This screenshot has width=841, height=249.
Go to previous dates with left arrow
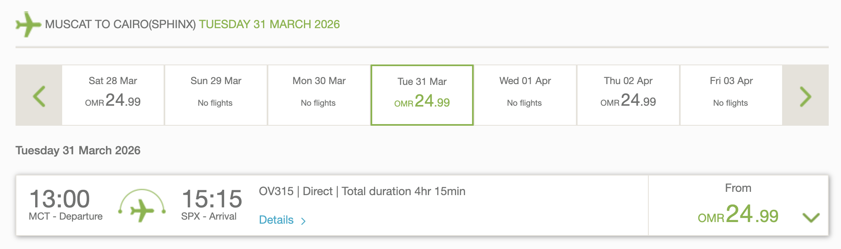pos(39,96)
